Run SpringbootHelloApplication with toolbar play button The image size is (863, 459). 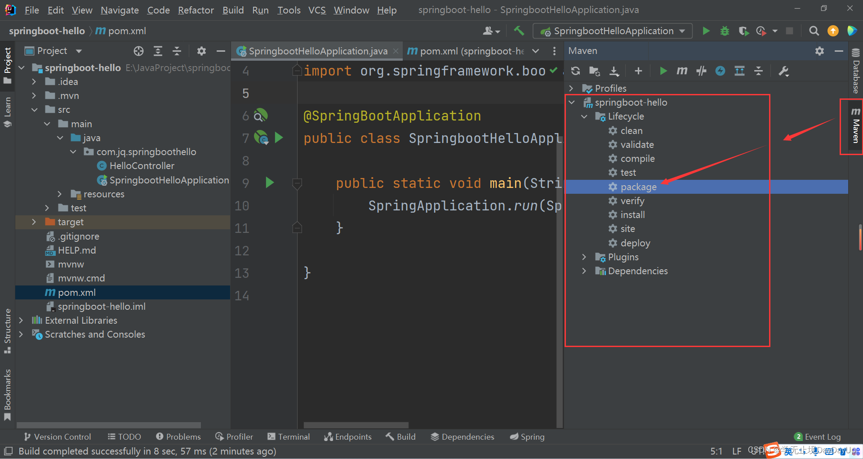706,31
